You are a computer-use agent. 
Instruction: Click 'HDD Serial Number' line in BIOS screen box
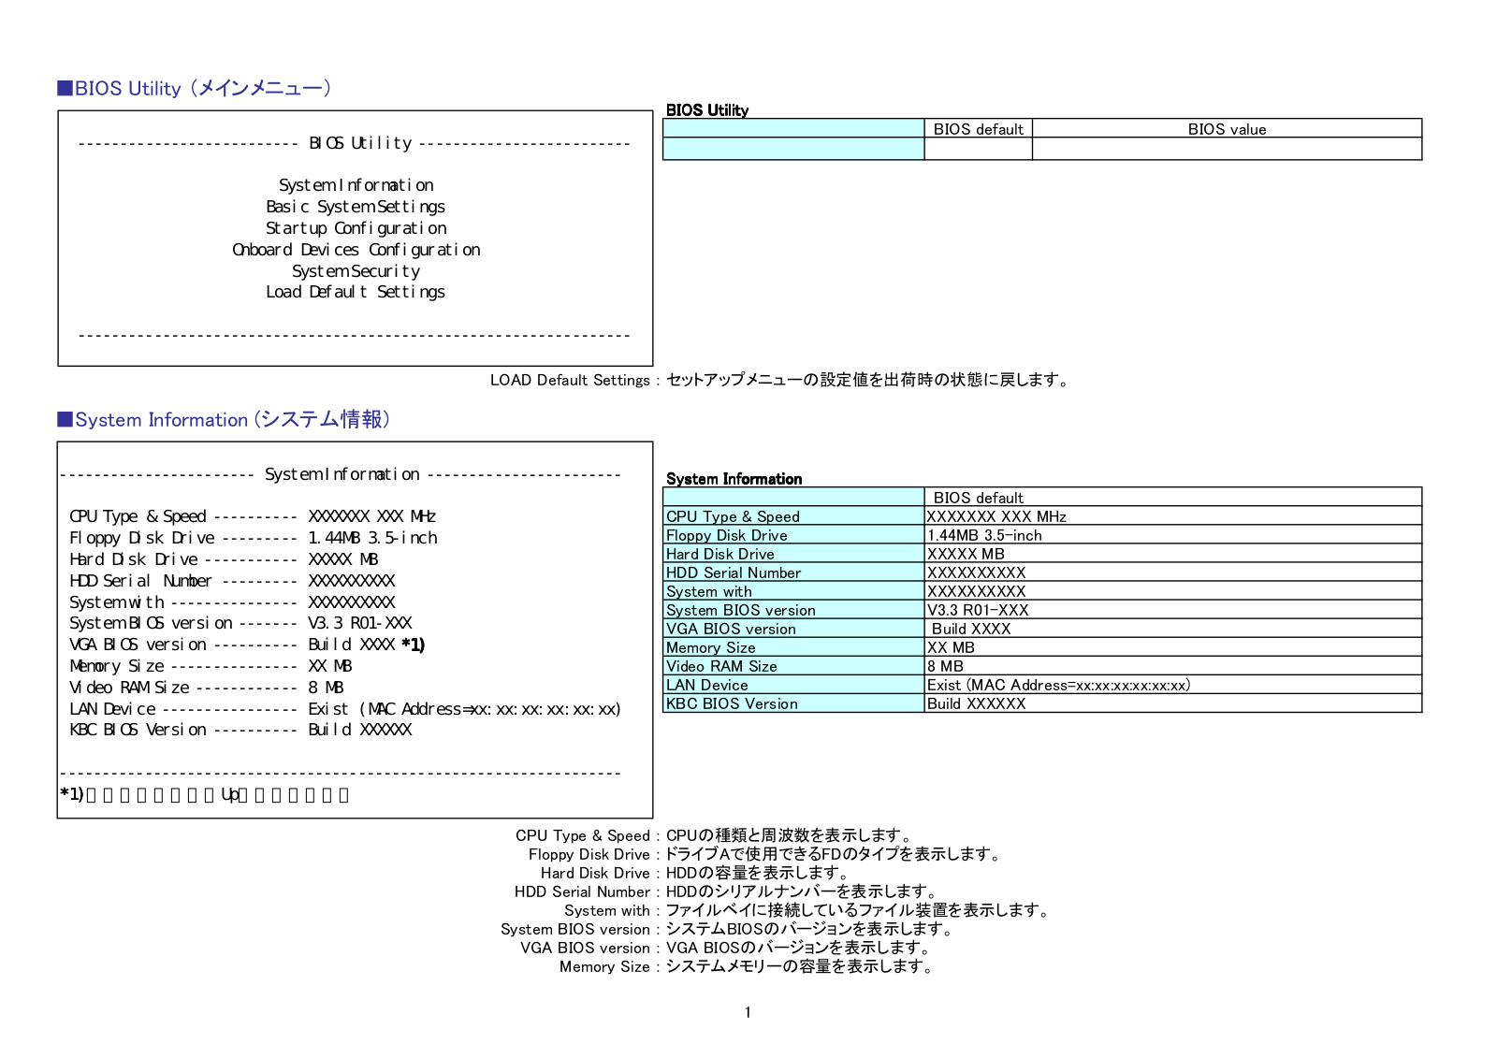pos(232,581)
